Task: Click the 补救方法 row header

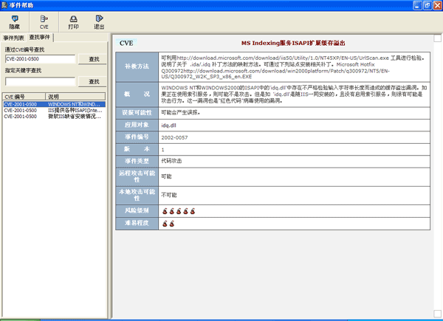Action: click(x=137, y=67)
